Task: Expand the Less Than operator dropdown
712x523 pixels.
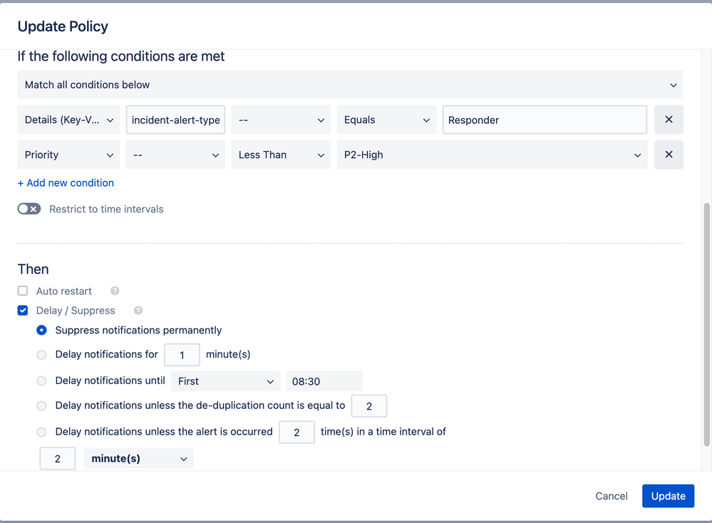Action: [x=281, y=155]
